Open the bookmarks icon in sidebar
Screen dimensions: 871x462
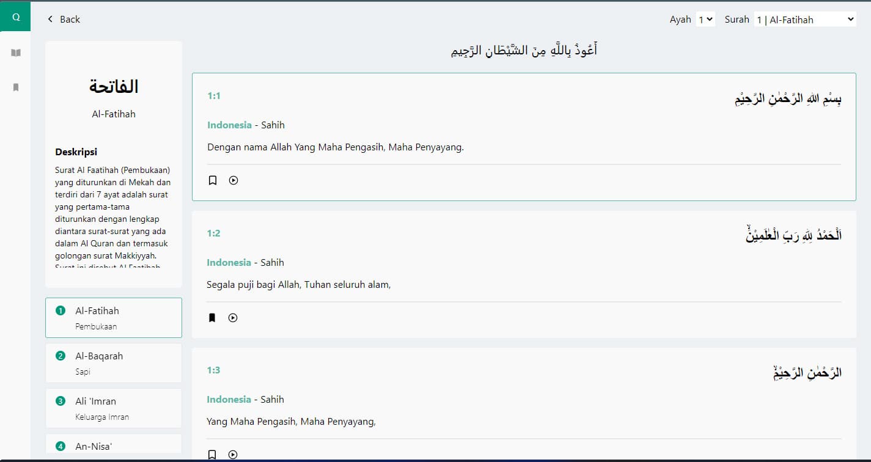tap(16, 87)
